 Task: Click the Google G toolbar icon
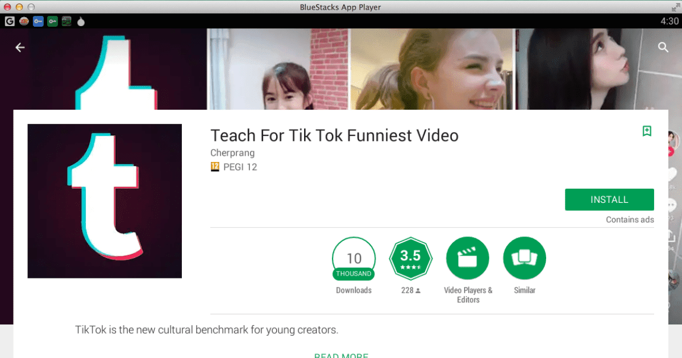coord(9,21)
